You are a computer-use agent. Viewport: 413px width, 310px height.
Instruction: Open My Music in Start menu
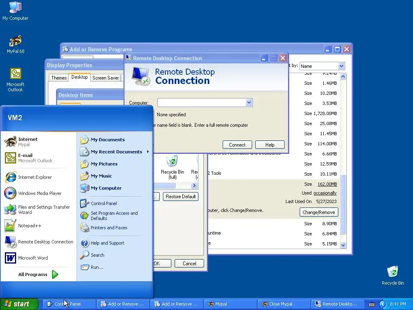point(115,176)
